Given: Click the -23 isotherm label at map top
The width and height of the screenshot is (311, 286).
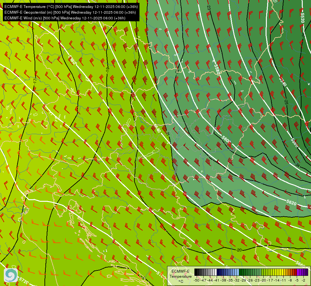Looking at the screenshot, I should [x=208, y=8].
